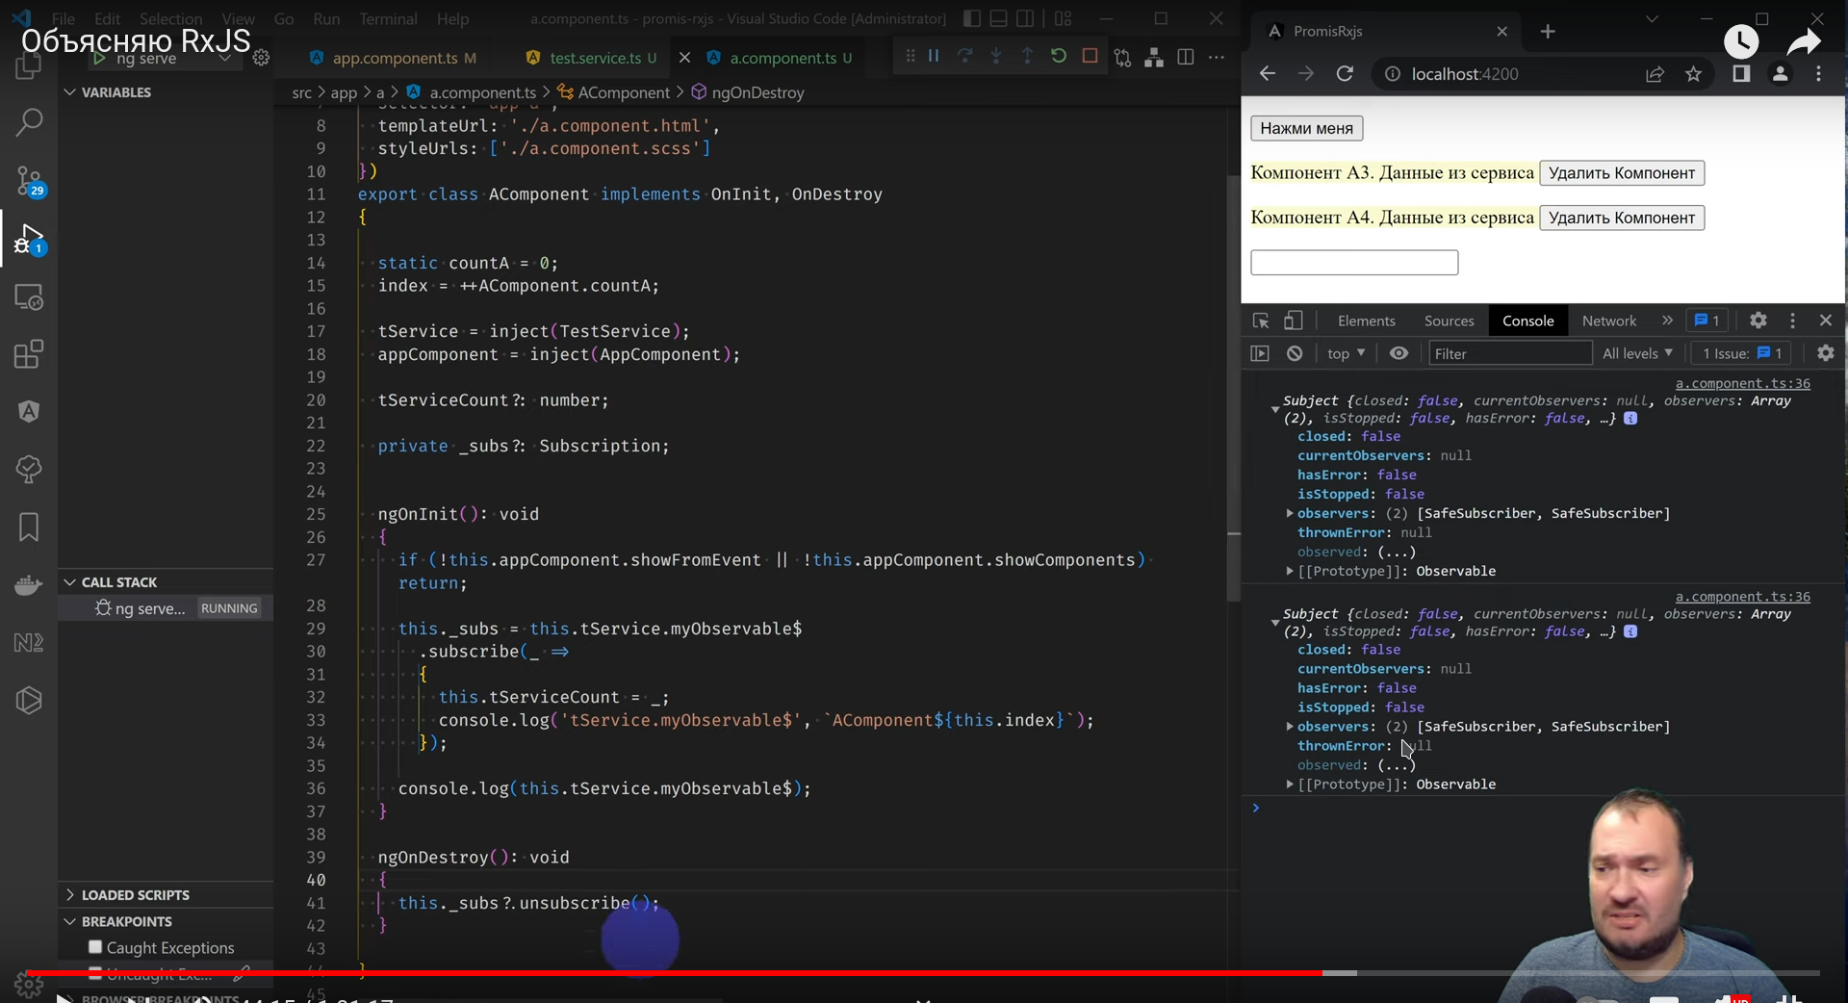Screen dimensions: 1848x1003
Task: Click the "Нажми меня" button
Action: coord(1306,128)
